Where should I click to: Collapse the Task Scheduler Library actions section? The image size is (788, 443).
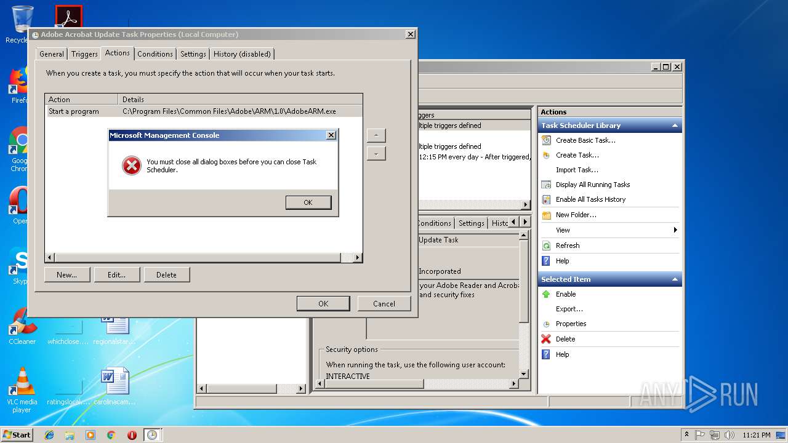tap(675, 126)
